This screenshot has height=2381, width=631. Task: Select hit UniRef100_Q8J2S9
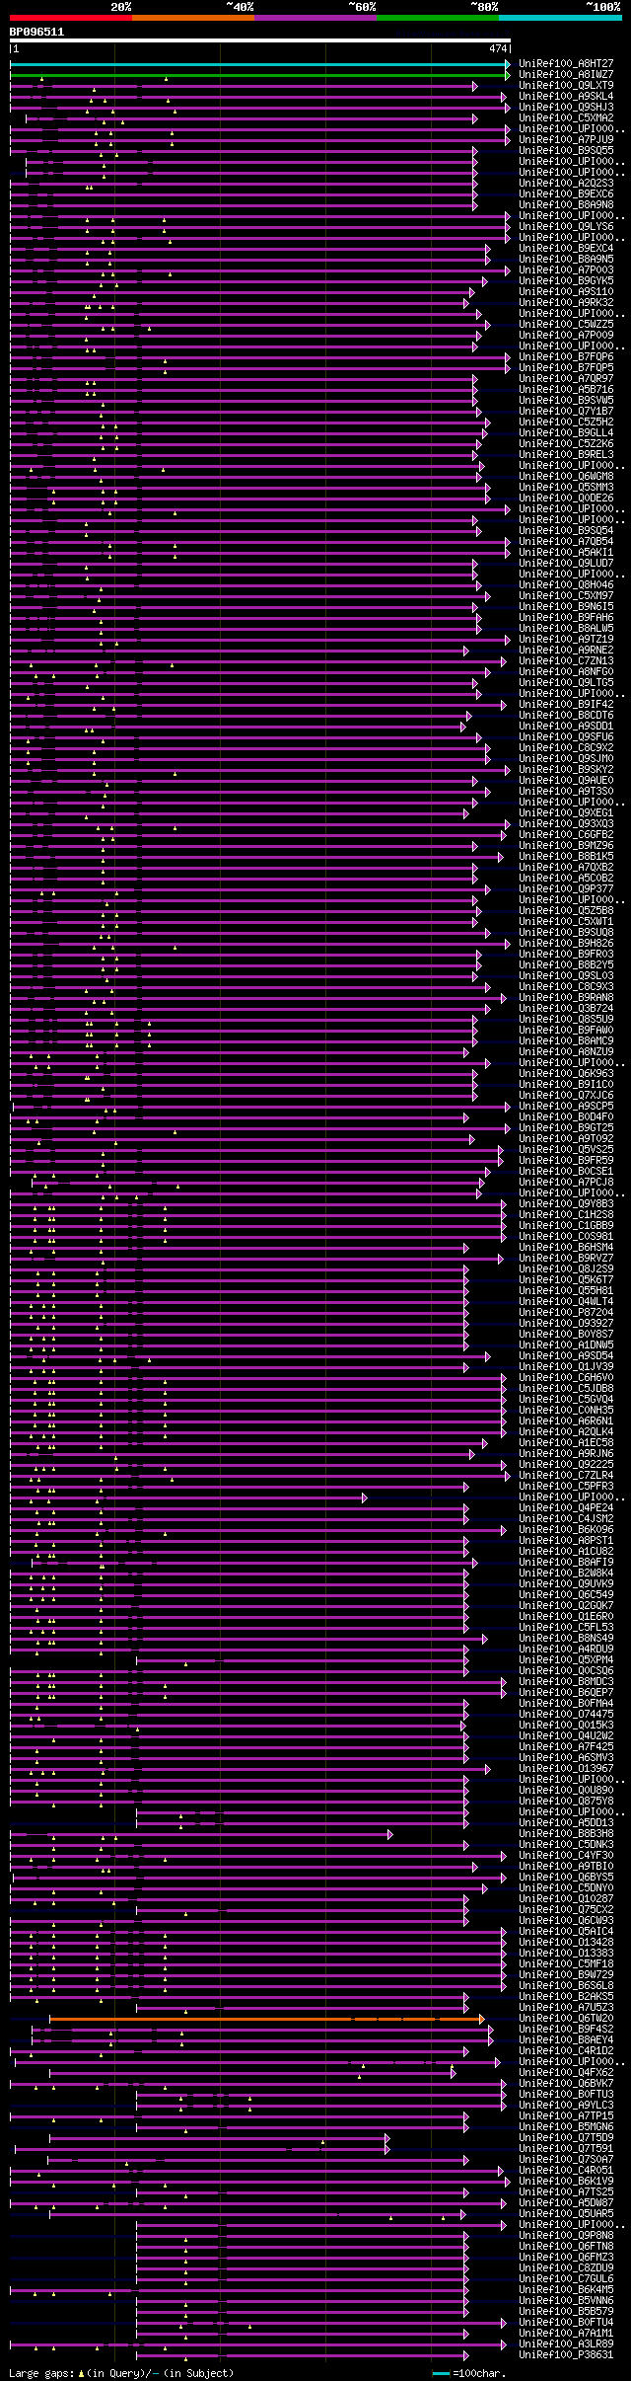click(x=566, y=1269)
